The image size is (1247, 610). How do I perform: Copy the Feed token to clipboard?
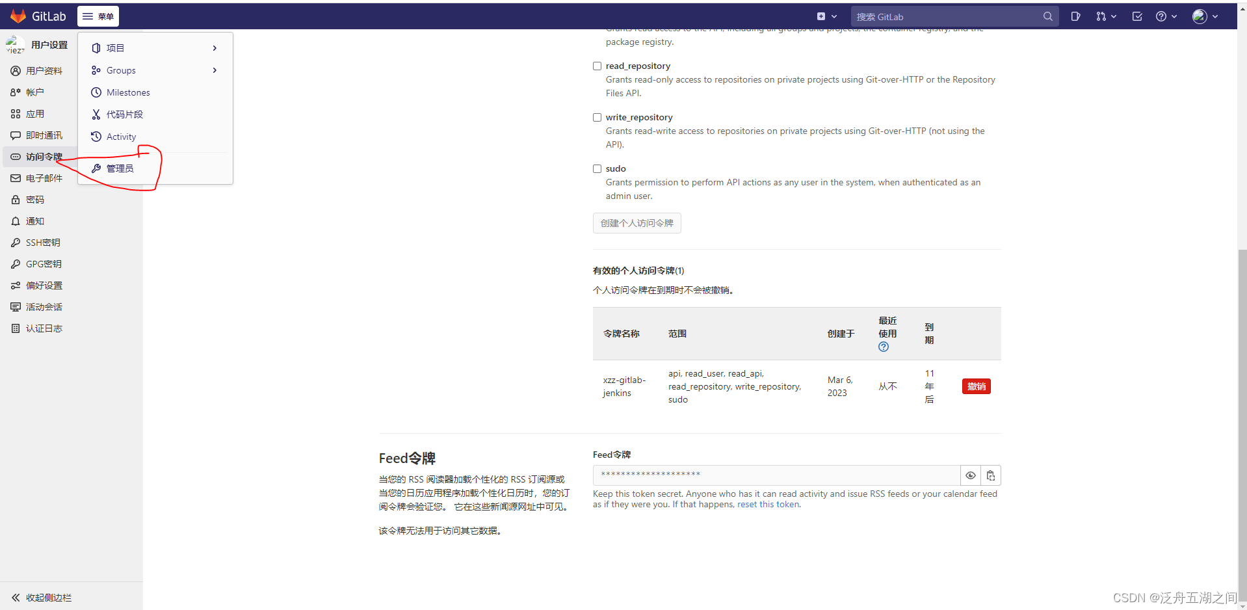[x=991, y=475]
